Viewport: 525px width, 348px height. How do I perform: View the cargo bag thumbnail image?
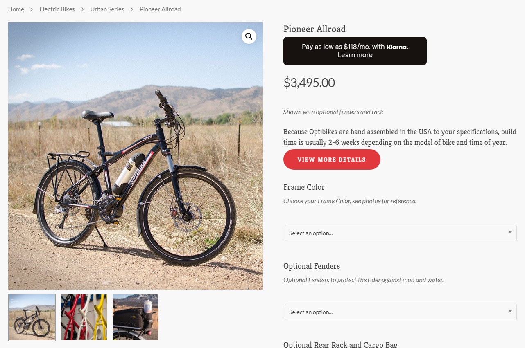136,317
